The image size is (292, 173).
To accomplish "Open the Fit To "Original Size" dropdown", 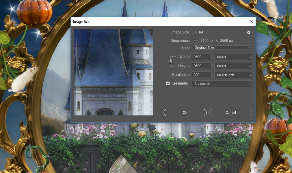I will pyautogui.click(x=222, y=47).
